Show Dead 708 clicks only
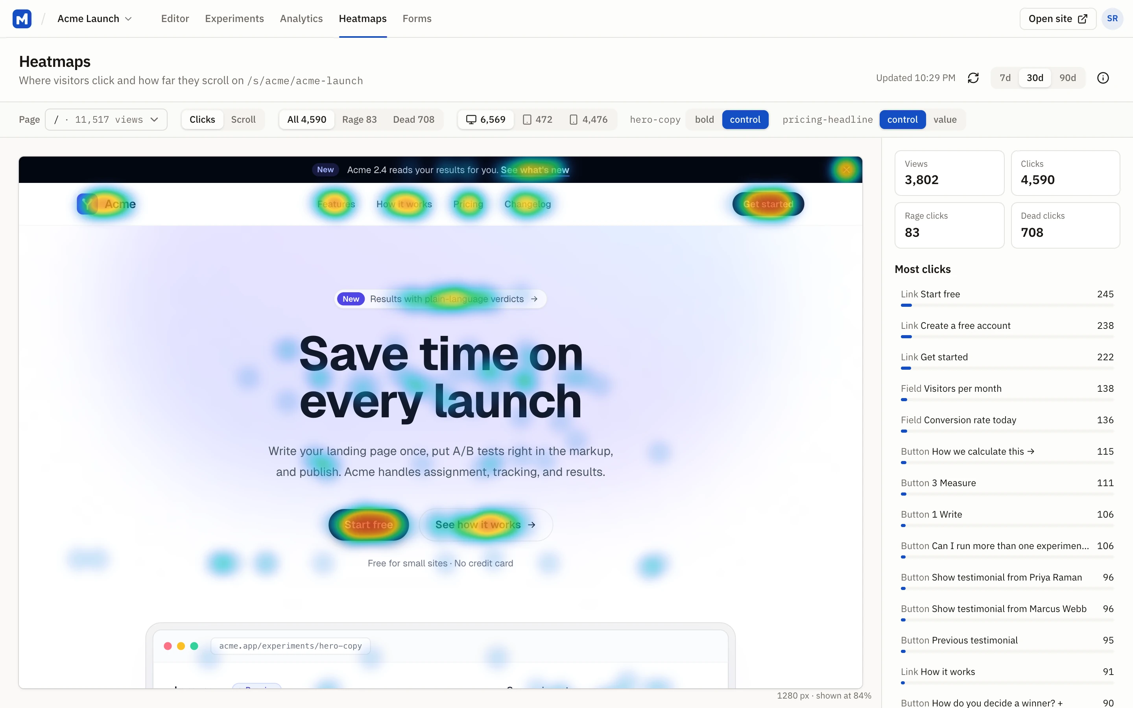This screenshot has width=1133, height=708. coord(414,120)
